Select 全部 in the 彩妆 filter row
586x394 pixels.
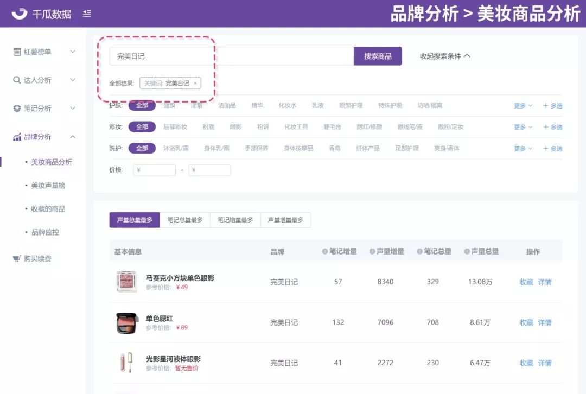[x=142, y=127]
